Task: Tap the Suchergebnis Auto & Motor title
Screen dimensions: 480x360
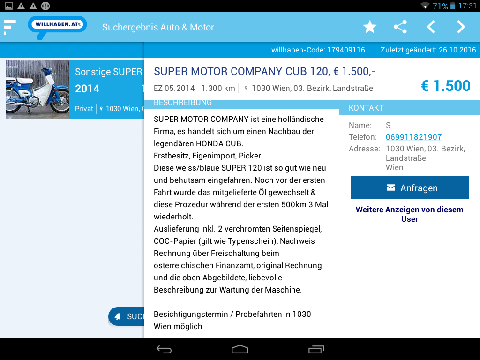Action: click(158, 27)
